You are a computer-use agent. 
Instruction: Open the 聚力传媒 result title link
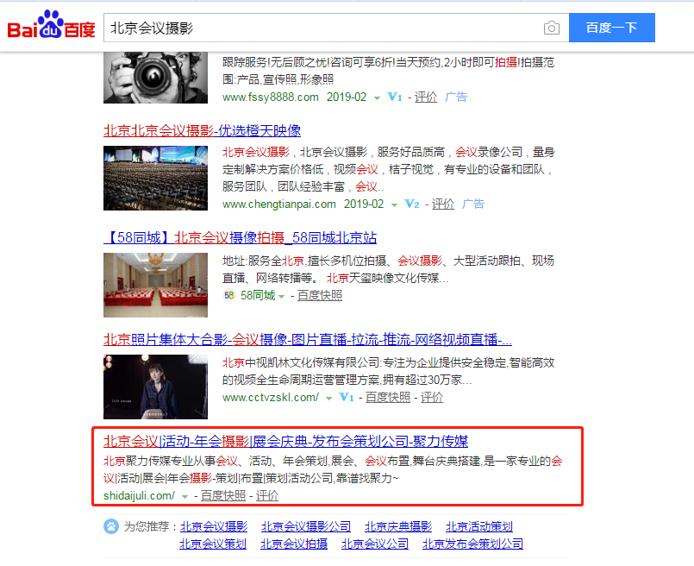286,441
